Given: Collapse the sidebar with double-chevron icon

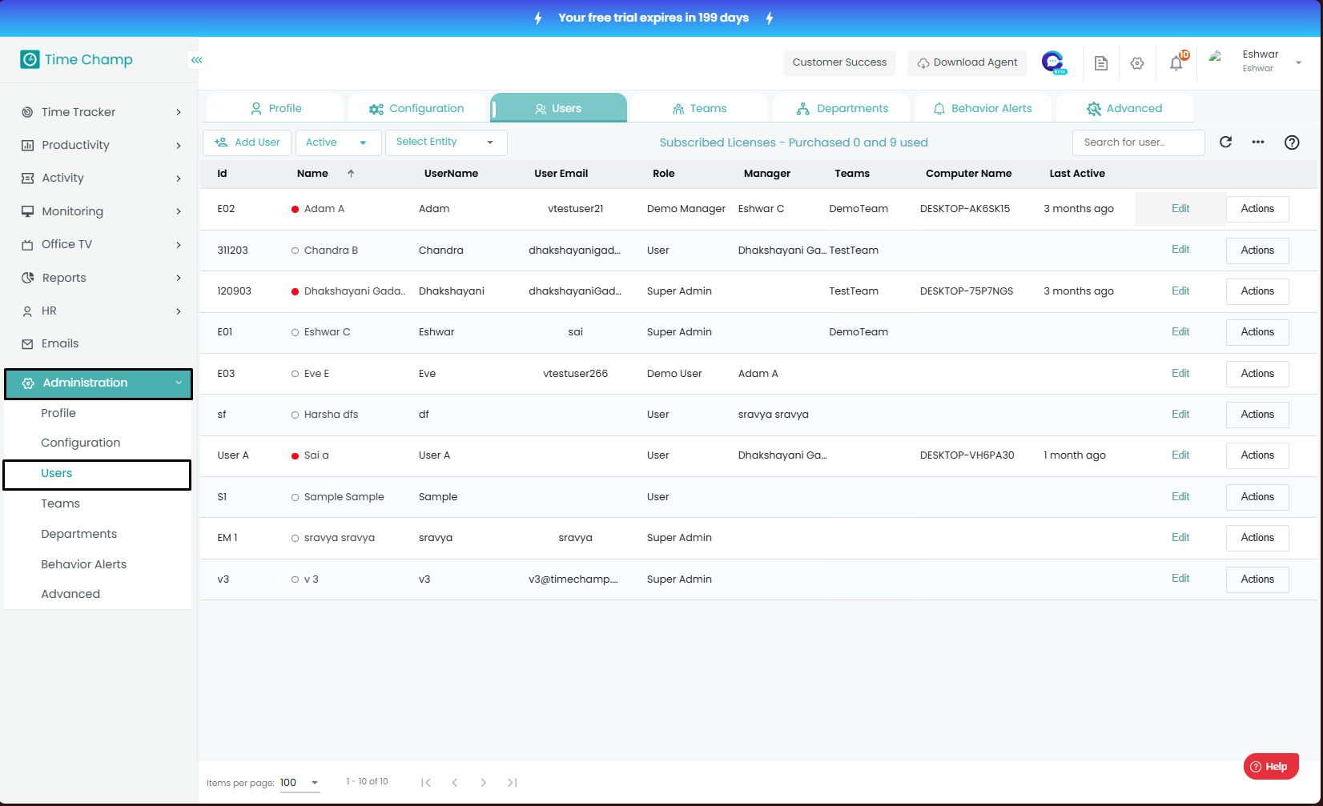Looking at the screenshot, I should [x=197, y=60].
